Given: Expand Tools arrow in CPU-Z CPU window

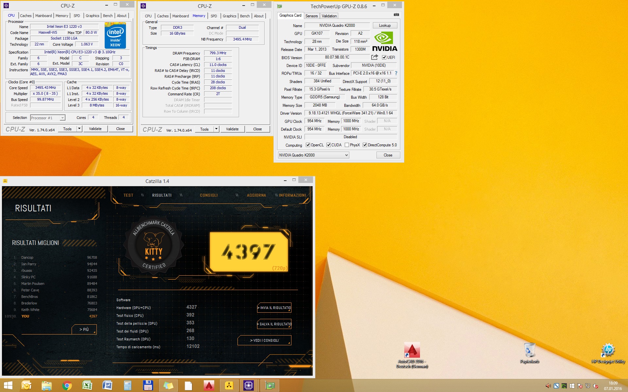Looking at the screenshot, I should 79,129.
